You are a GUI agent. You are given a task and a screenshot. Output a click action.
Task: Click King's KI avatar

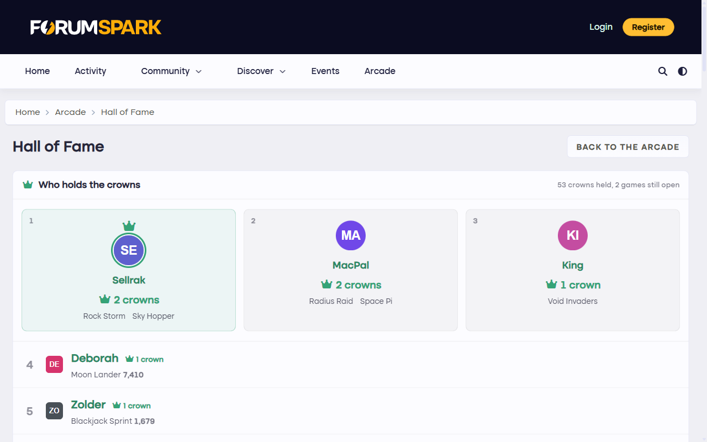(x=573, y=235)
